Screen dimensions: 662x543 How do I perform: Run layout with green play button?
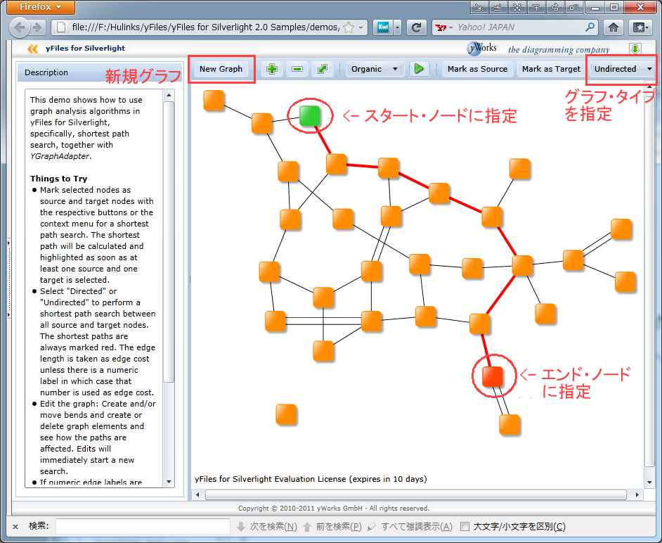(x=419, y=69)
